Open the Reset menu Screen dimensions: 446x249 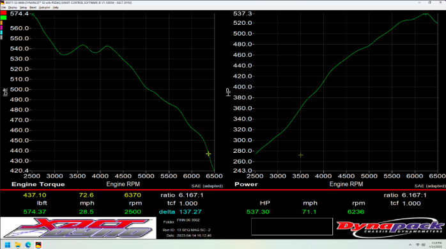(33, 8)
